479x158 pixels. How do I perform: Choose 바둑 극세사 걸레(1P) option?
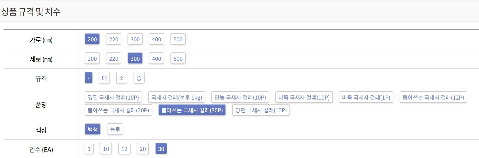coord(366,97)
